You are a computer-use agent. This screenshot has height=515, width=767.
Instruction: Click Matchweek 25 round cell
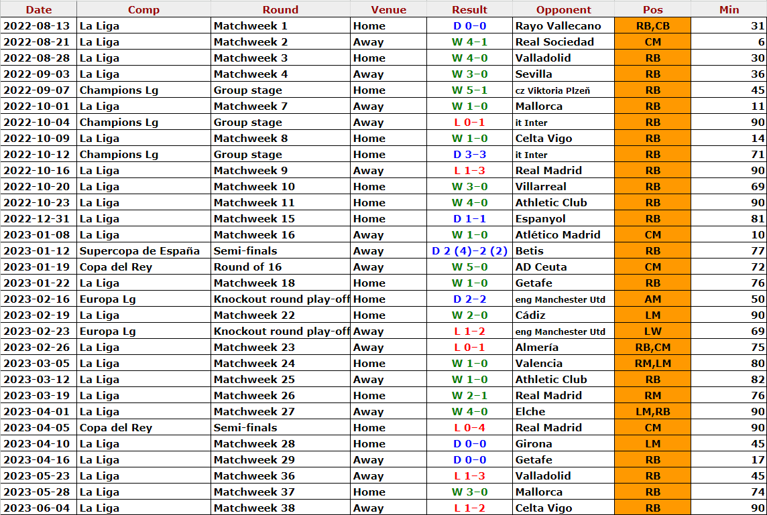[280, 379]
